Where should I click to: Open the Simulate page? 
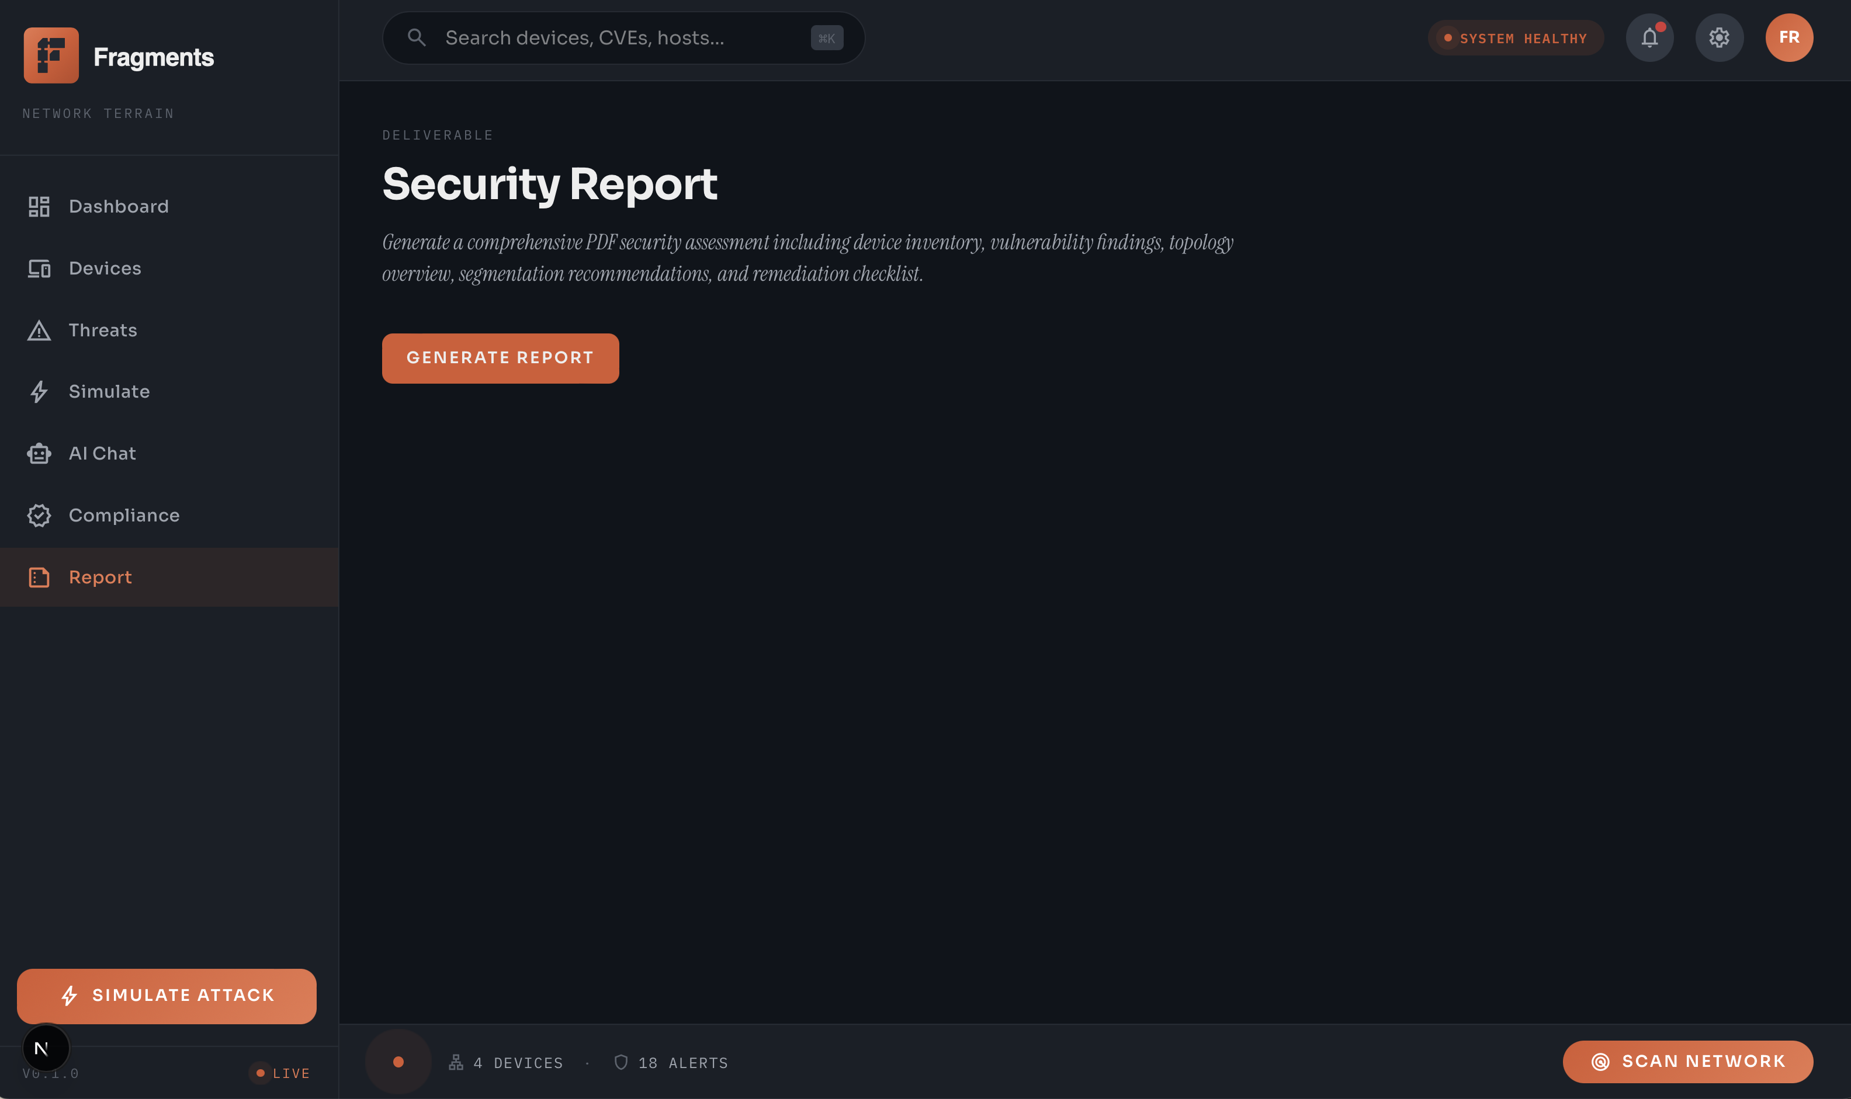pyautogui.click(x=109, y=392)
